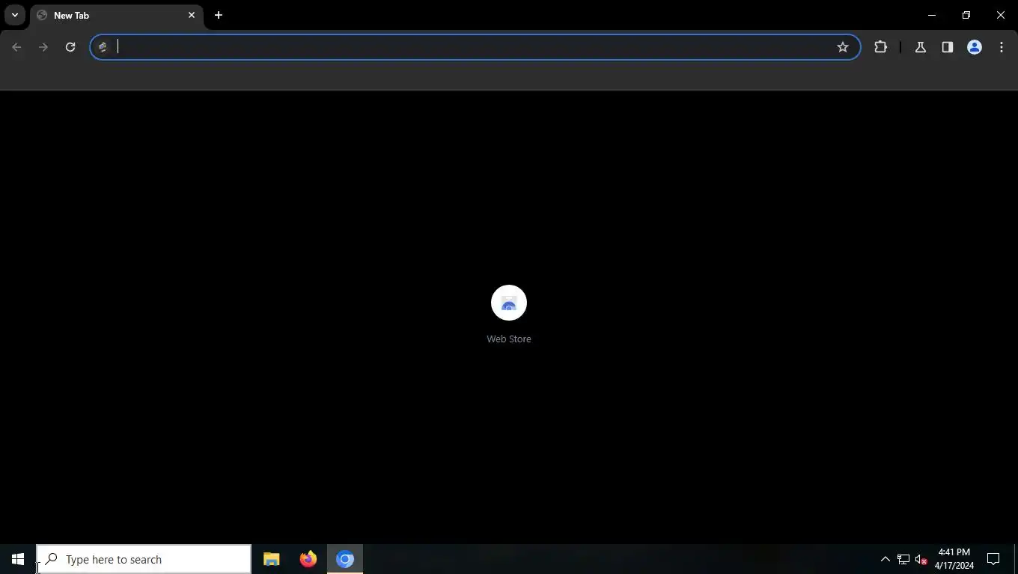Close the Chrome window
Viewport: 1018px width, 574px height.
pos(1001,15)
